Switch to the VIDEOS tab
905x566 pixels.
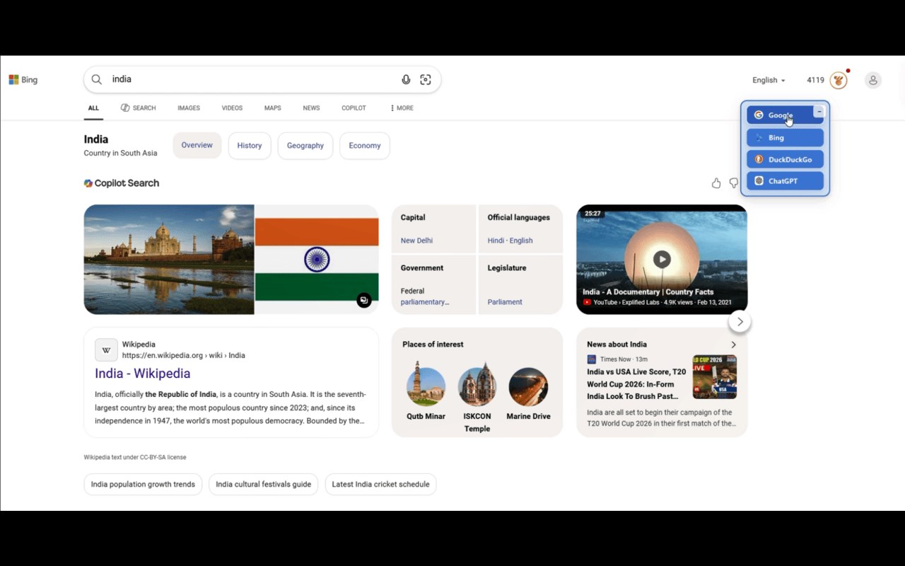click(232, 108)
